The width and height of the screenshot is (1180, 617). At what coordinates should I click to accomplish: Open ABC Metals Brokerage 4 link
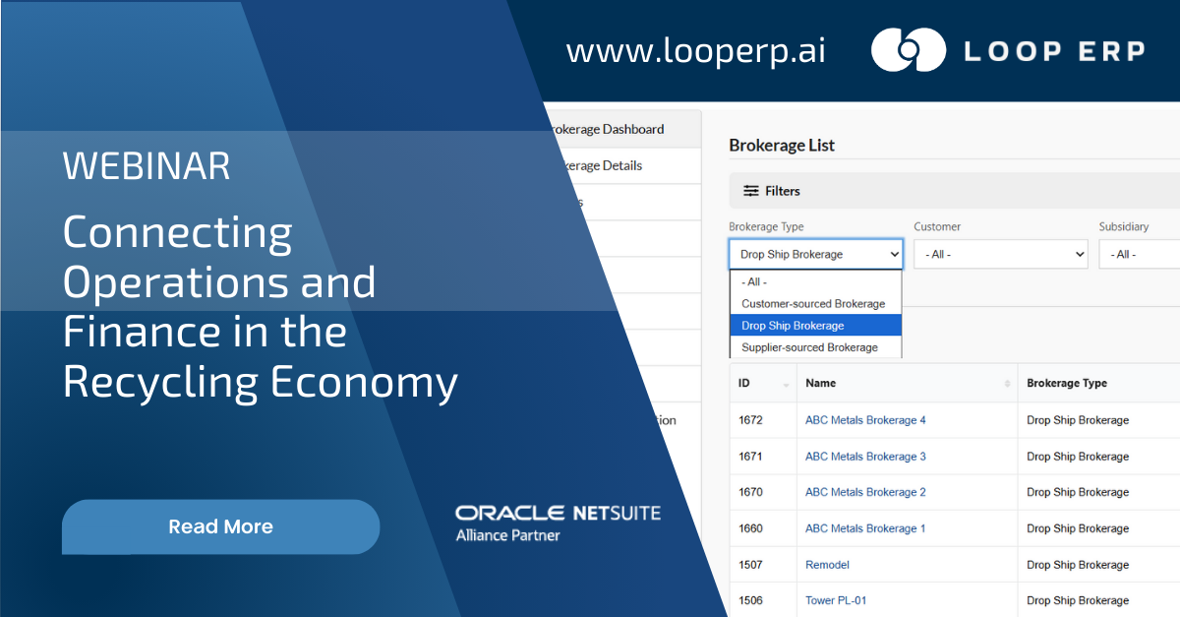pos(865,420)
